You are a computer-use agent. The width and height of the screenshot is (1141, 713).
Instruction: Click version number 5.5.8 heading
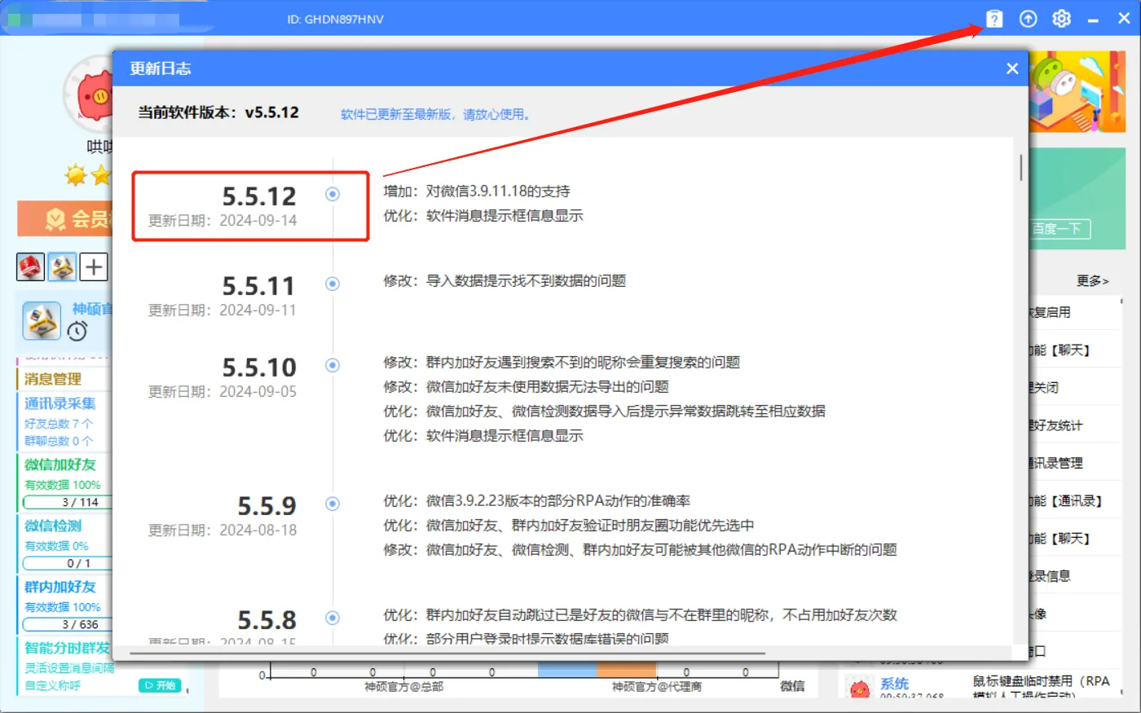267,620
